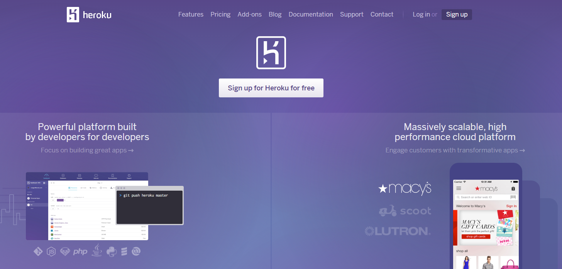Screen dimensions: 562x269
Task: Click the Heroku logo in the header
Action: point(89,15)
